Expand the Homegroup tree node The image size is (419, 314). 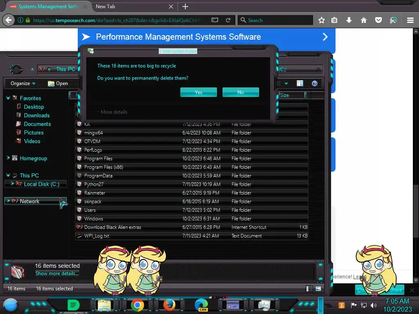tap(8, 158)
